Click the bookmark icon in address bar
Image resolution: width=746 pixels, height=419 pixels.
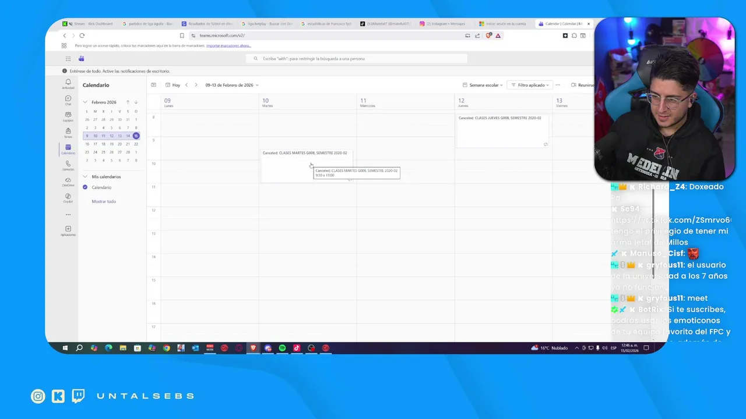coord(182,35)
